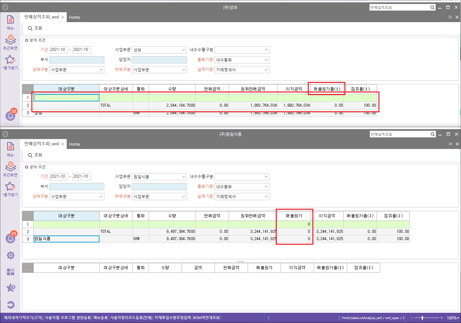
Task: Close the 판매실적조회_wnl tab in the 원일식품 window
Action: (x=63, y=144)
